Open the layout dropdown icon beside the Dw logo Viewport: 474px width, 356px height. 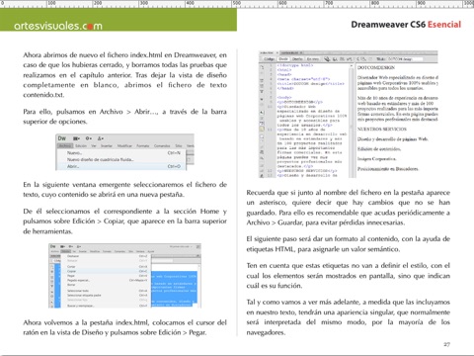coord(76,138)
